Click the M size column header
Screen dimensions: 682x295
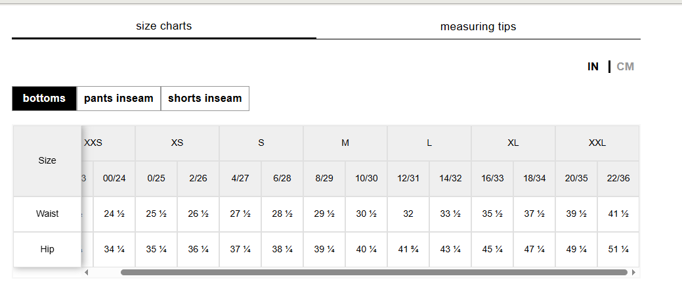[345, 143]
